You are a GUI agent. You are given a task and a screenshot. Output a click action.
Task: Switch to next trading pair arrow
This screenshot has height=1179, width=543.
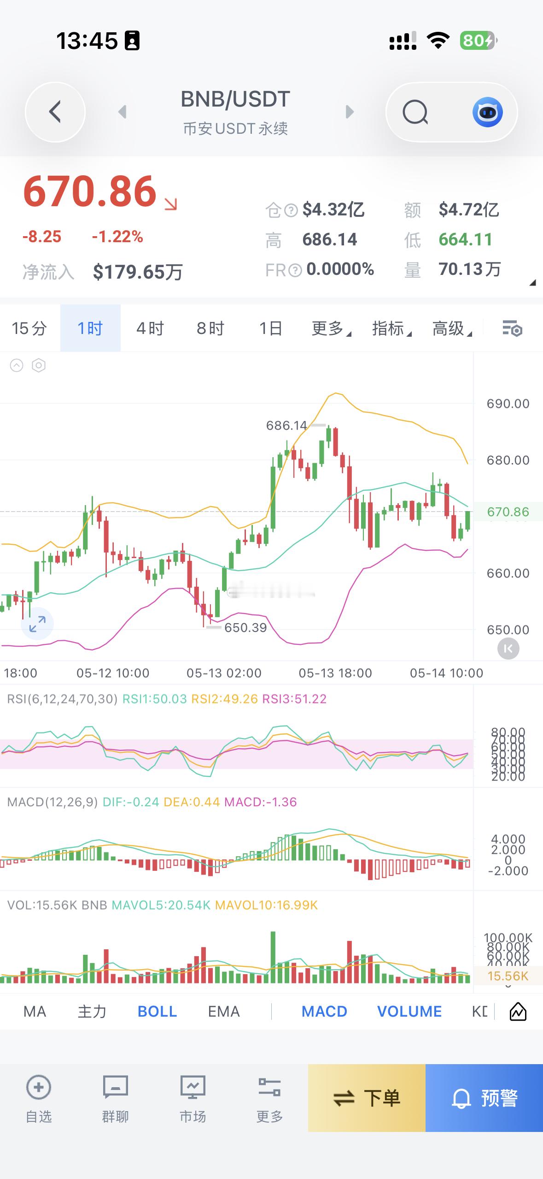pos(350,112)
